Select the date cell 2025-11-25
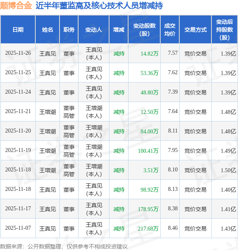Viewport: 238px width, 250px height. (18, 72)
